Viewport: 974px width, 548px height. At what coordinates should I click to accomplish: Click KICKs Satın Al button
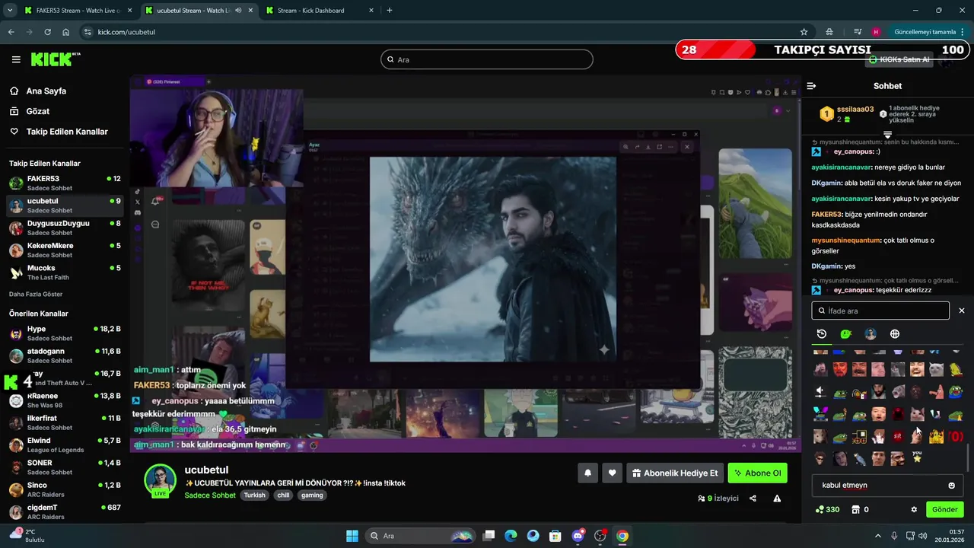[x=899, y=59]
